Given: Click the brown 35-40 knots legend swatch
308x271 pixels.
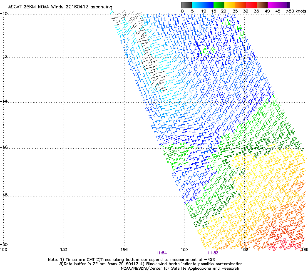Looking at the screenshot, I should tap(262, 5).
